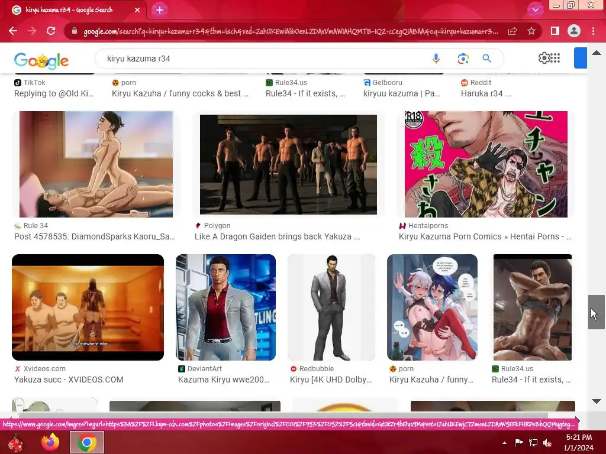Open network status tray icon
Viewport: 606px width, 454px height.
click(533, 443)
